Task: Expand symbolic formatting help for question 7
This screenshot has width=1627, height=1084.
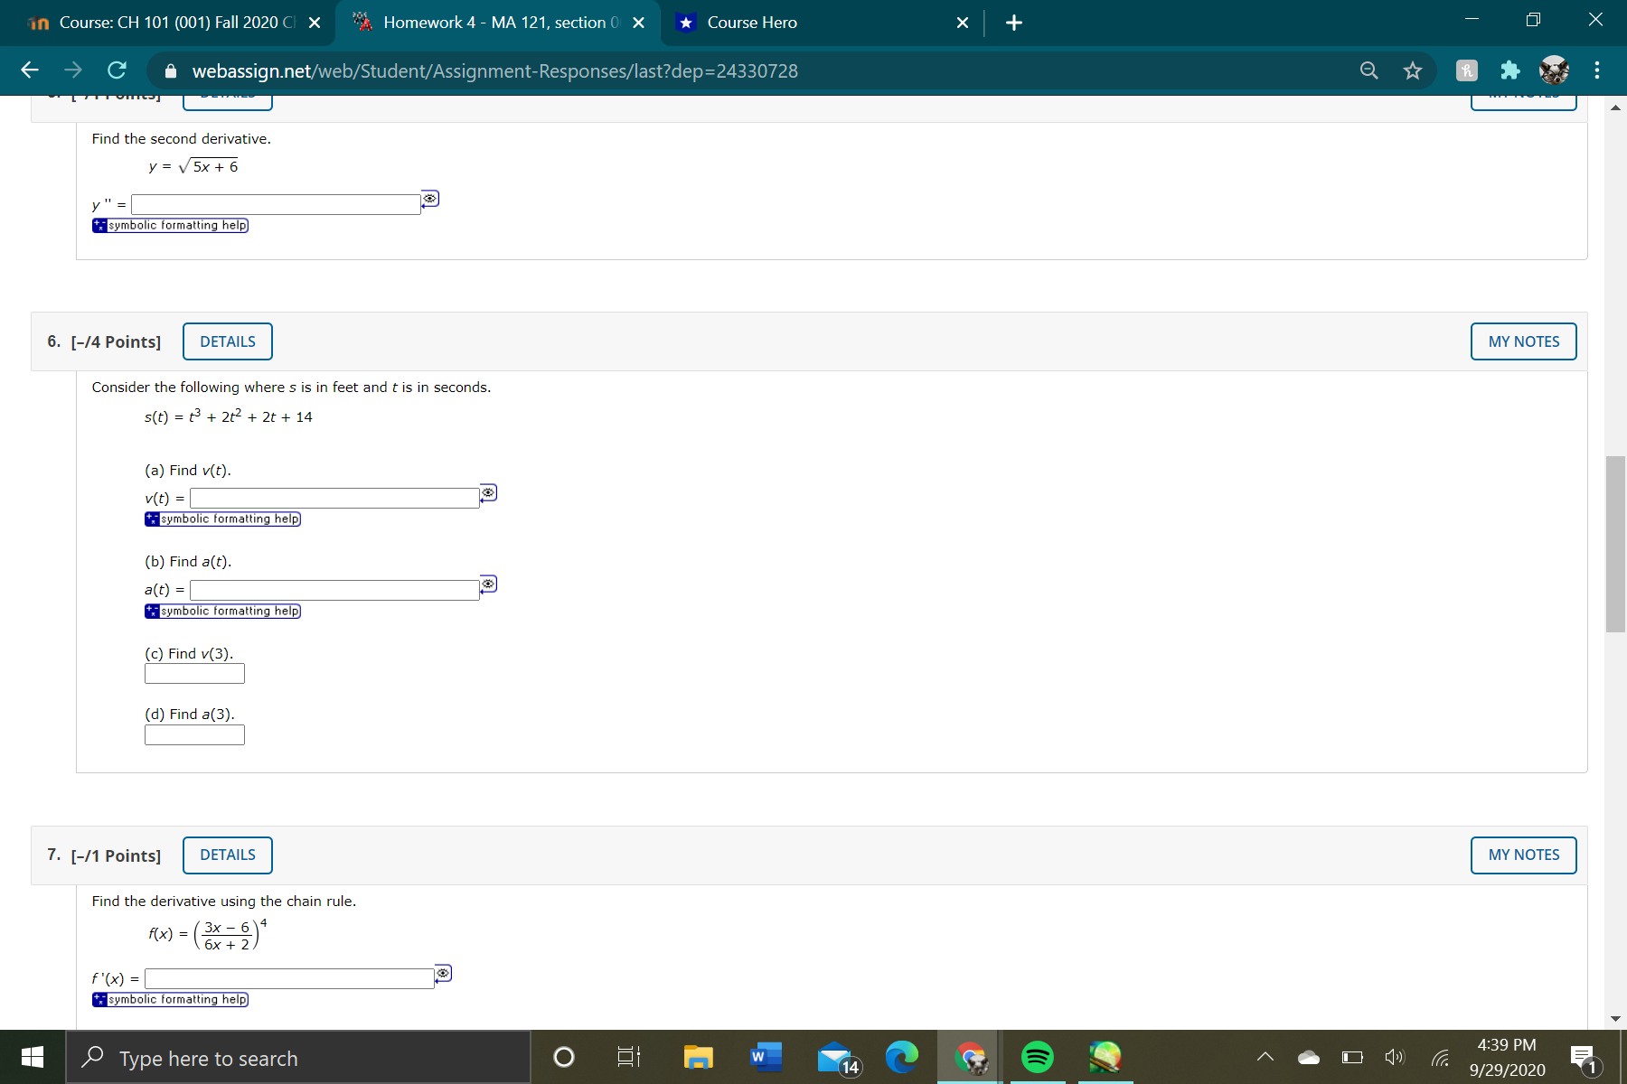Action: [x=170, y=999]
